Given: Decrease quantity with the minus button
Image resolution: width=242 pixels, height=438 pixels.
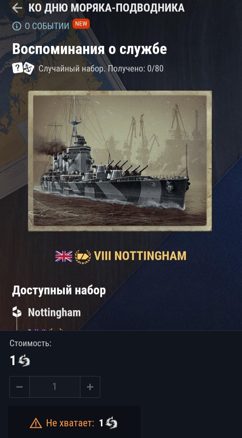Looking at the screenshot, I should point(19,387).
